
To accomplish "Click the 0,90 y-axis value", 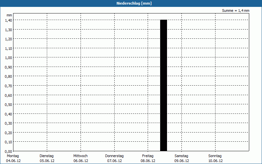I will click(9, 67).
